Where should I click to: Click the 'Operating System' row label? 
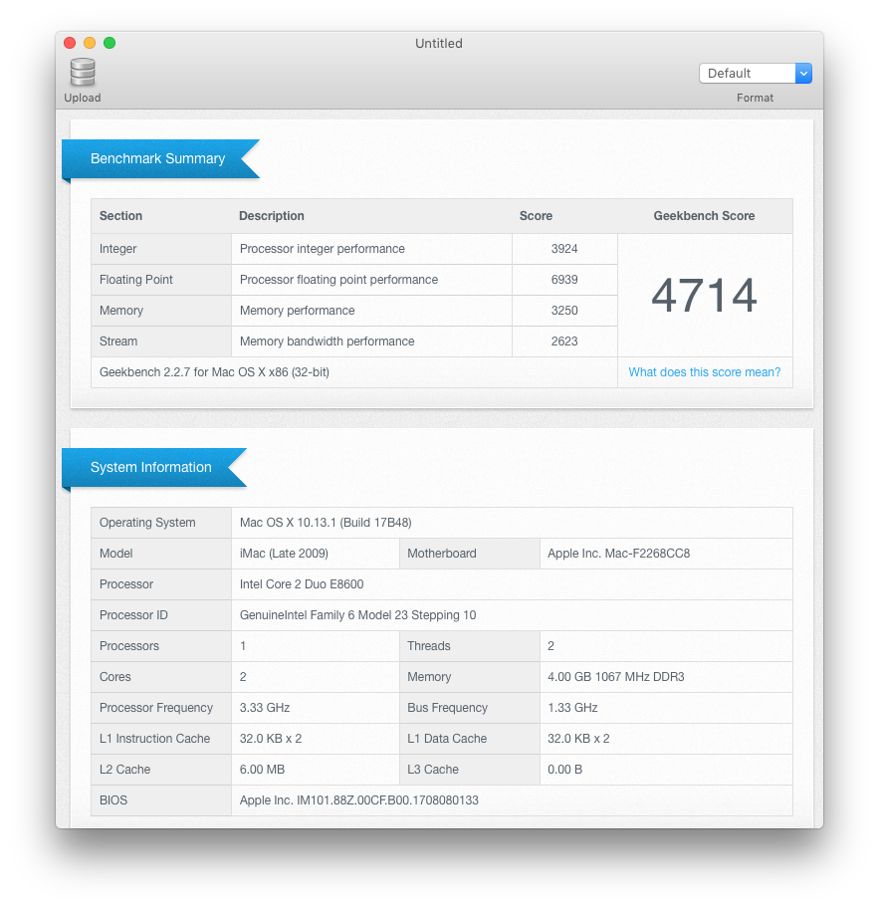pos(147,523)
